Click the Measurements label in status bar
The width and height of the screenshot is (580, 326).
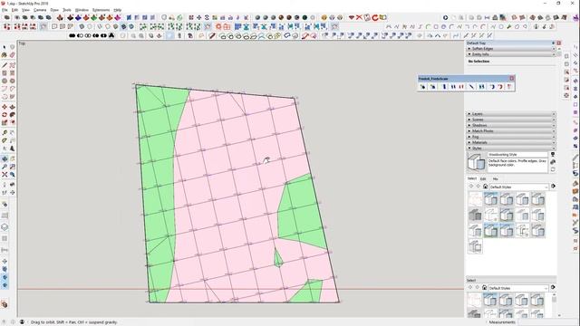click(502, 322)
